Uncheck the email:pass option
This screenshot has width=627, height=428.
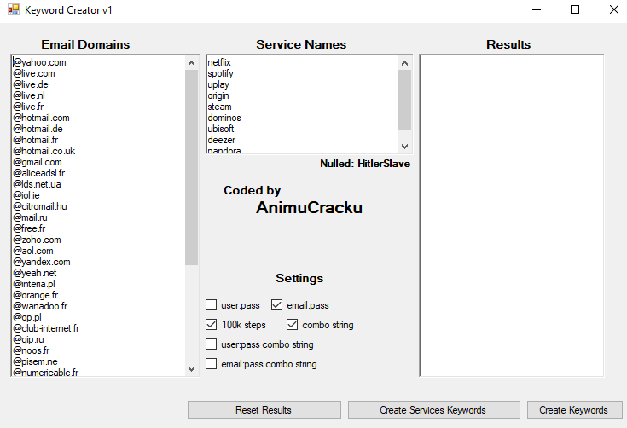pos(277,305)
